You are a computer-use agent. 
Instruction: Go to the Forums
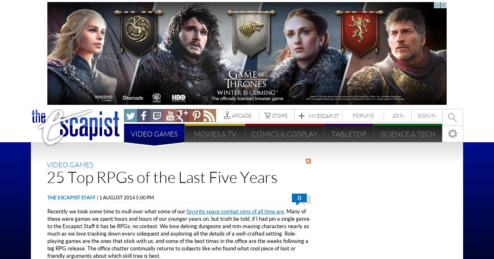click(363, 116)
